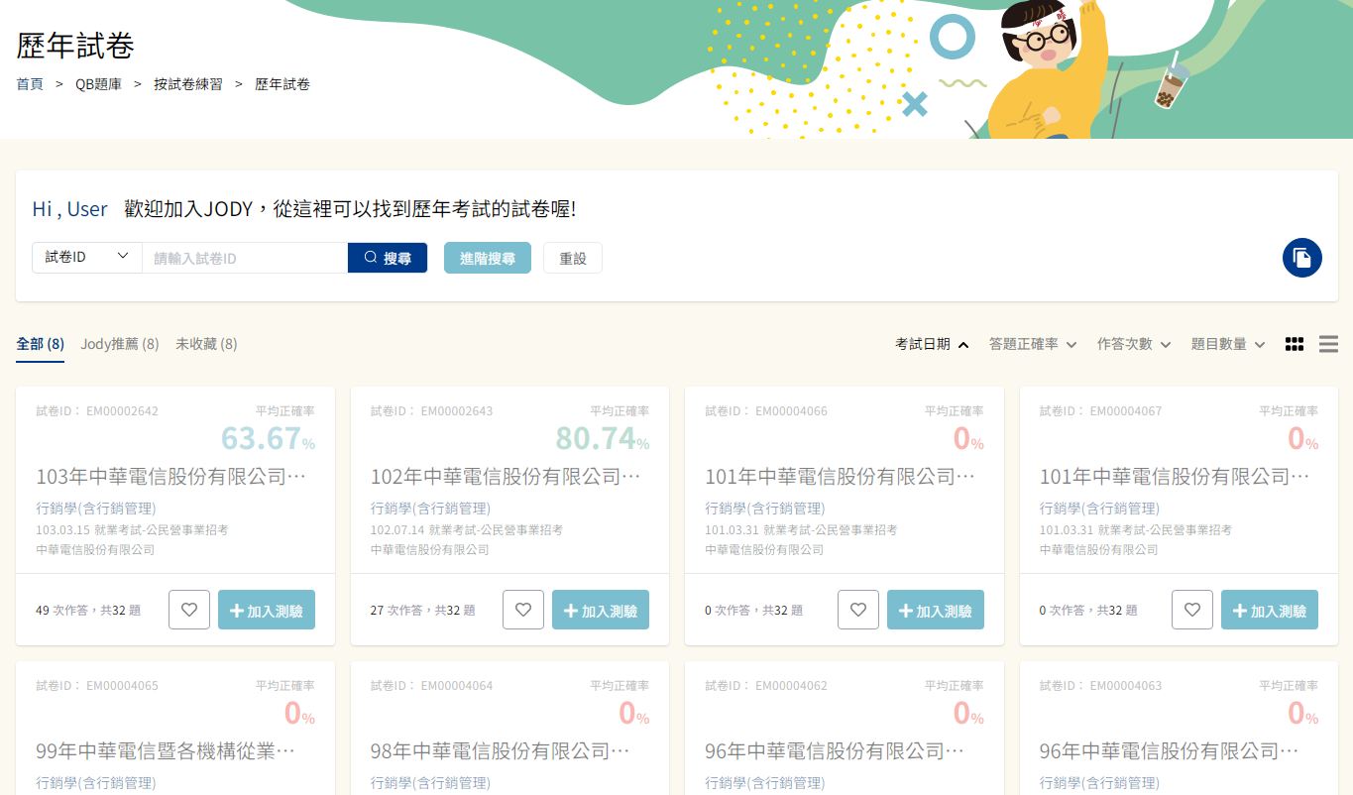Click the date line 102.07.14 就業考試
1353x795 pixels.
467,530
